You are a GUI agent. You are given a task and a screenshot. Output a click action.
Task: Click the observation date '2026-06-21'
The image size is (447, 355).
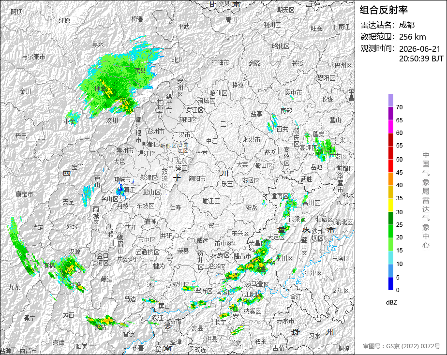[x=419, y=49]
